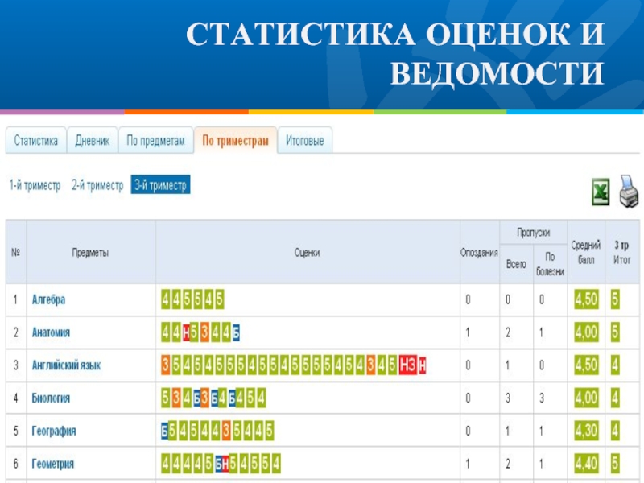This screenshot has width=644, height=483.
Task: Click the География average score 4,30
Action: pos(586,431)
